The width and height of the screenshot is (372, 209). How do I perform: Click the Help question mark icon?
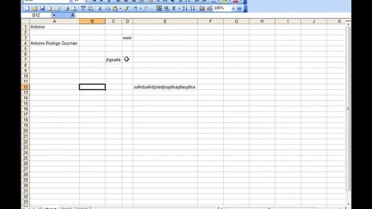point(239,9)
